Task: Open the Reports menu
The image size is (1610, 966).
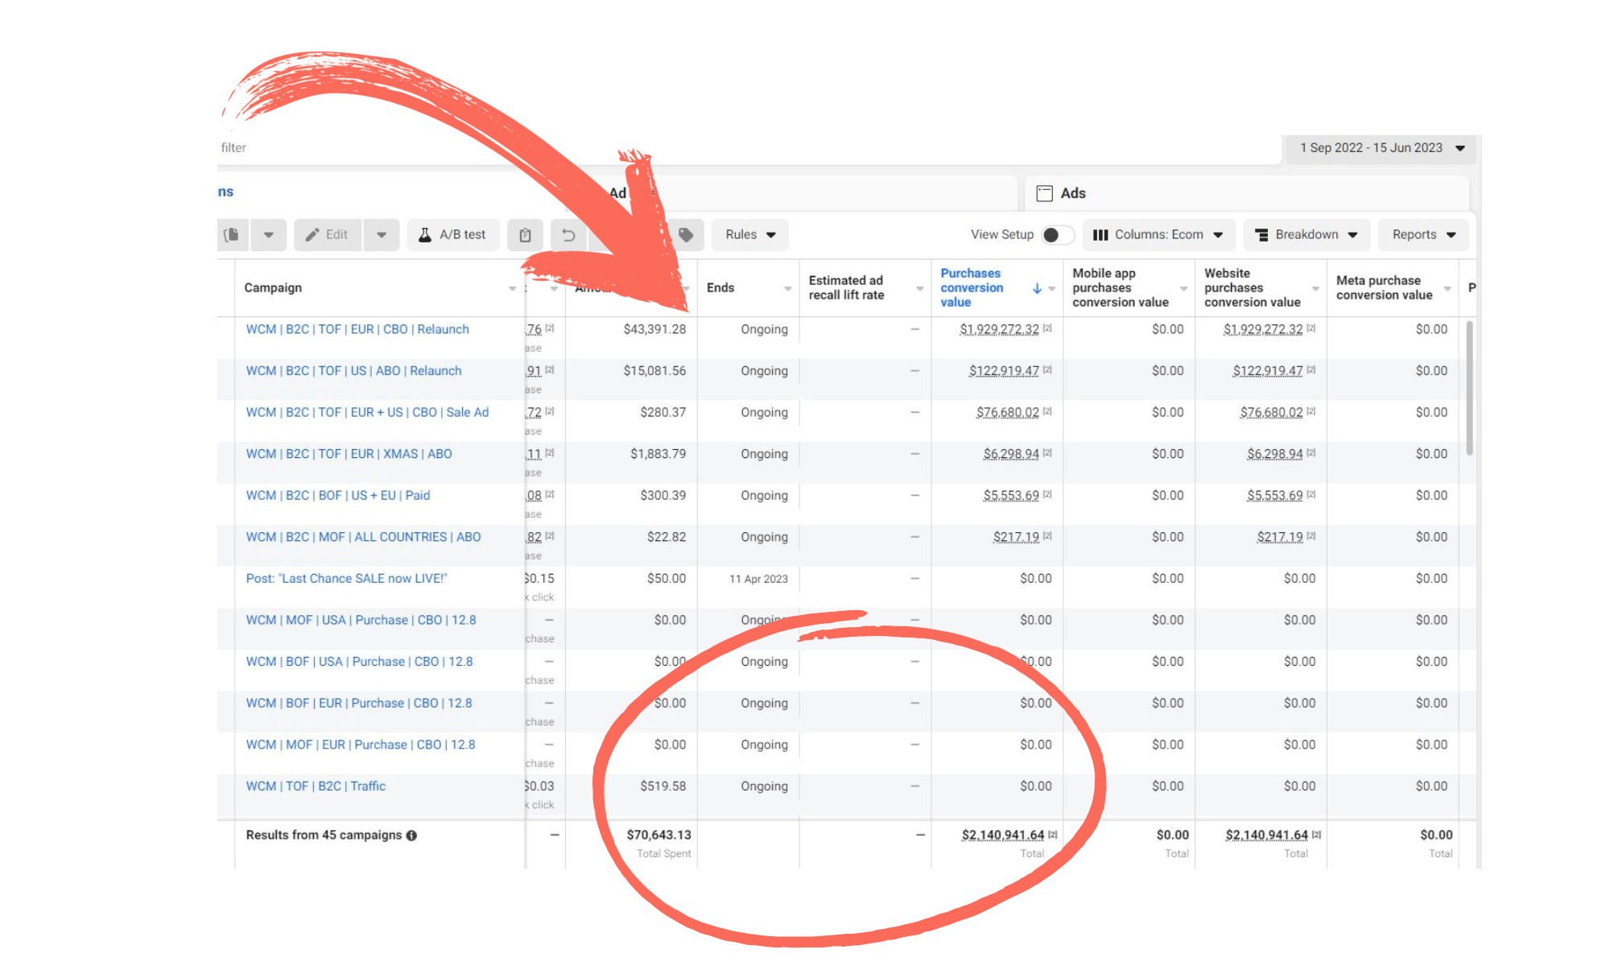Action: pyautogui.click(x=1423, y=235)
